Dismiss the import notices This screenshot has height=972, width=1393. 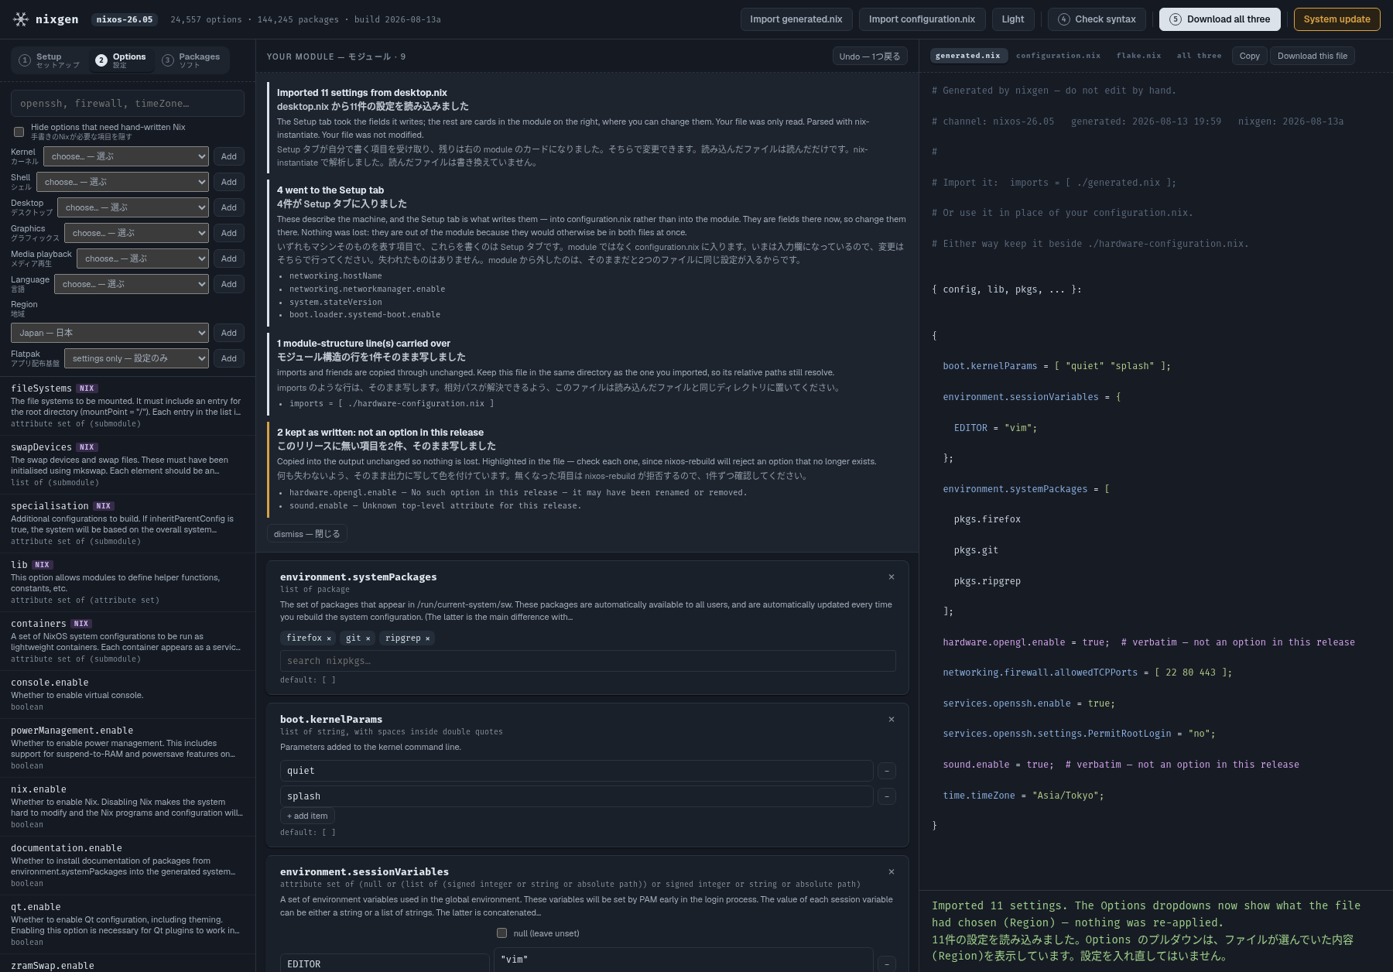(306, 534)
